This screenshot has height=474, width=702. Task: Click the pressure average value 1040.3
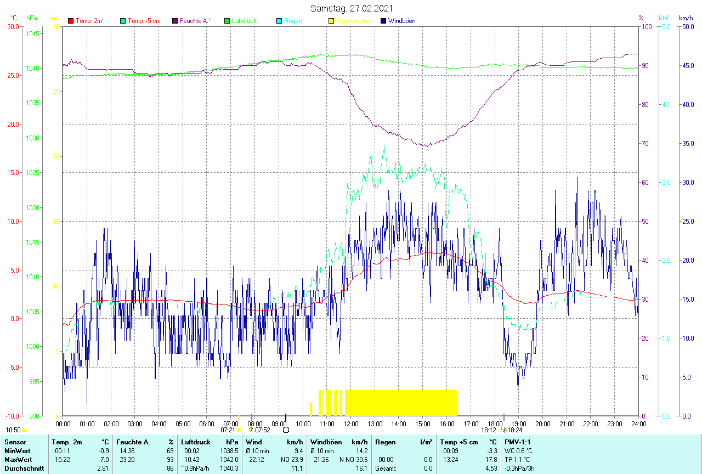(x=228, y=469)
